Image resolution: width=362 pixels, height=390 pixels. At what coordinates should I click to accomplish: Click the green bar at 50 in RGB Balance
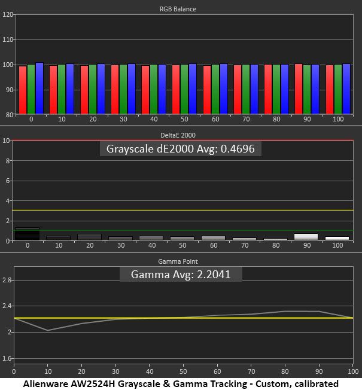click(x=184, y=89)
